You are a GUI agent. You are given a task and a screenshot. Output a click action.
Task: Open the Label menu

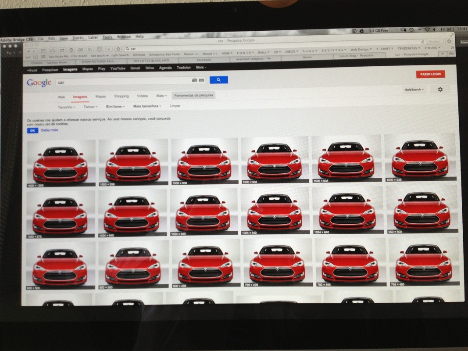point(93,38)
